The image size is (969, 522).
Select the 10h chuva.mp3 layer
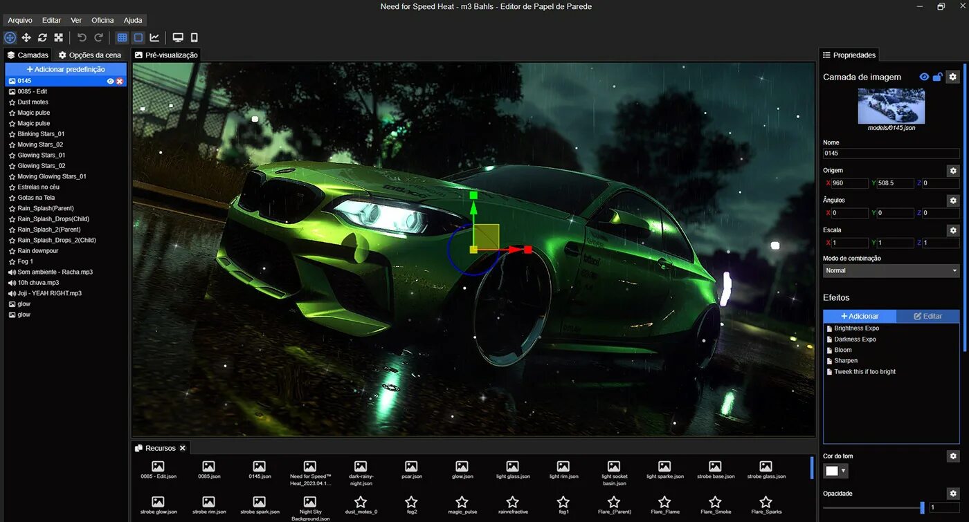(x=66, y=283)
